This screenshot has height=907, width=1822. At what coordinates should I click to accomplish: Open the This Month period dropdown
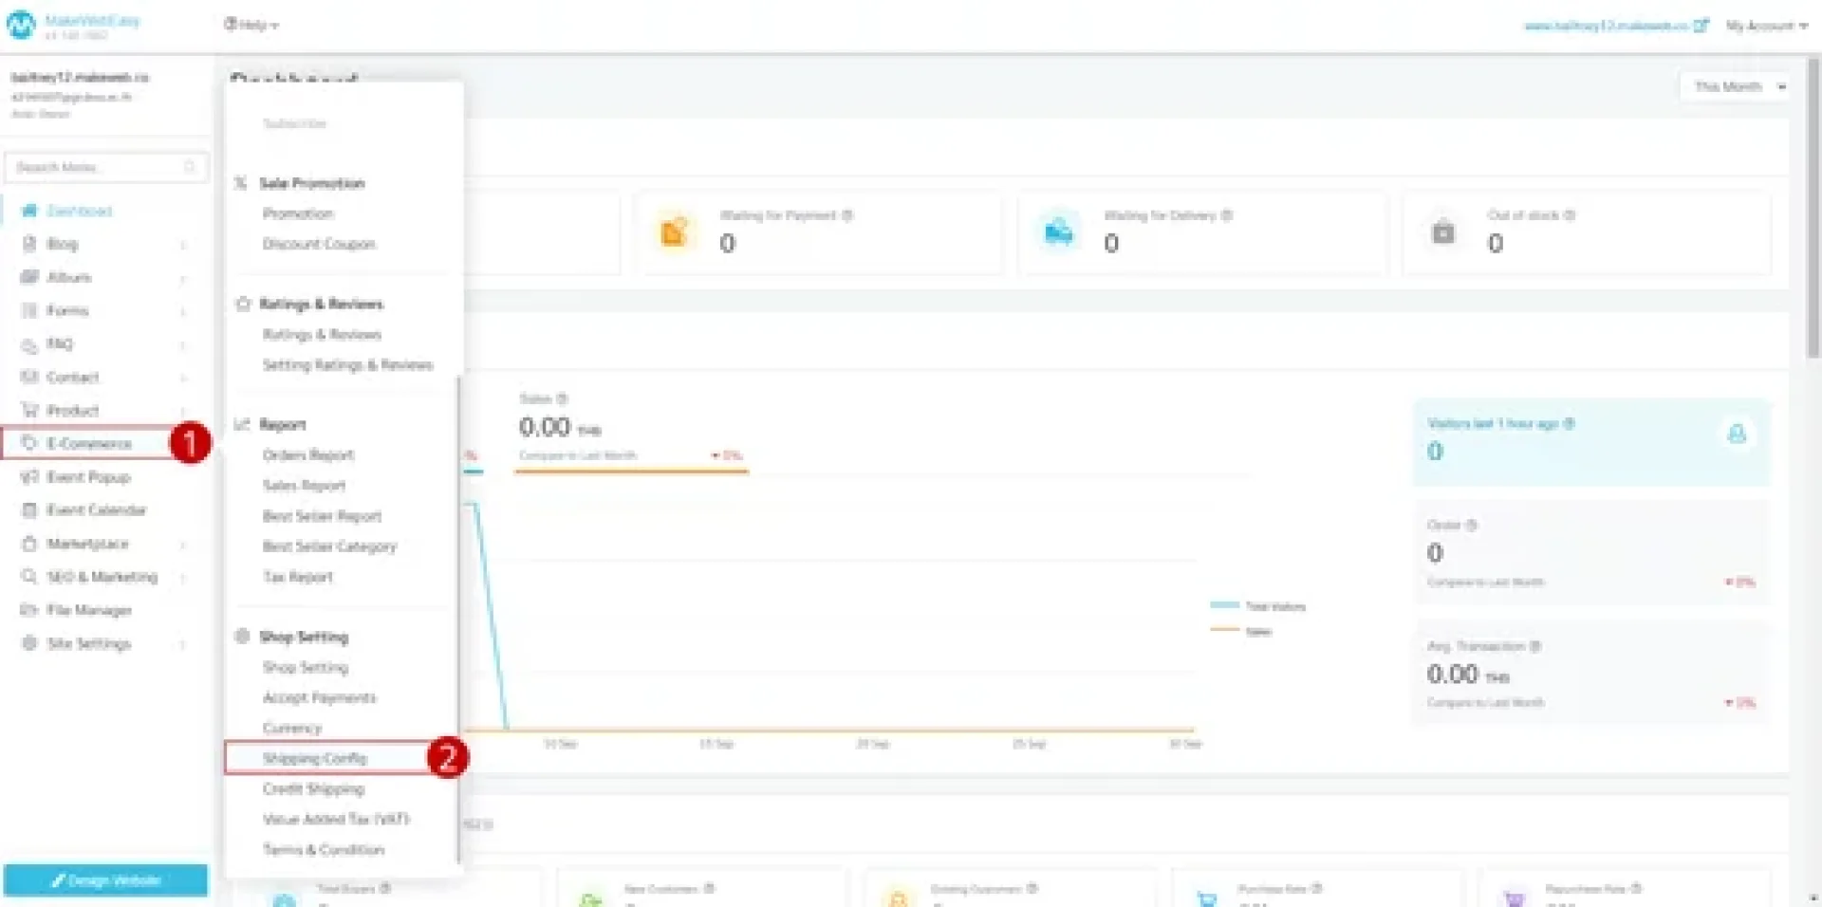1737,86
